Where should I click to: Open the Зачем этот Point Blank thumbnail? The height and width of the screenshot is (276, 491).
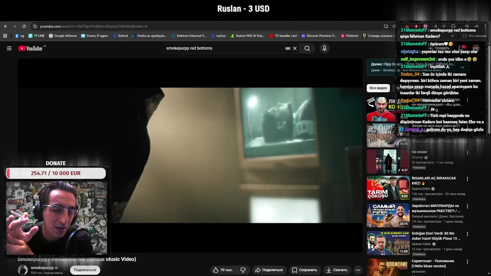[388, 135]
